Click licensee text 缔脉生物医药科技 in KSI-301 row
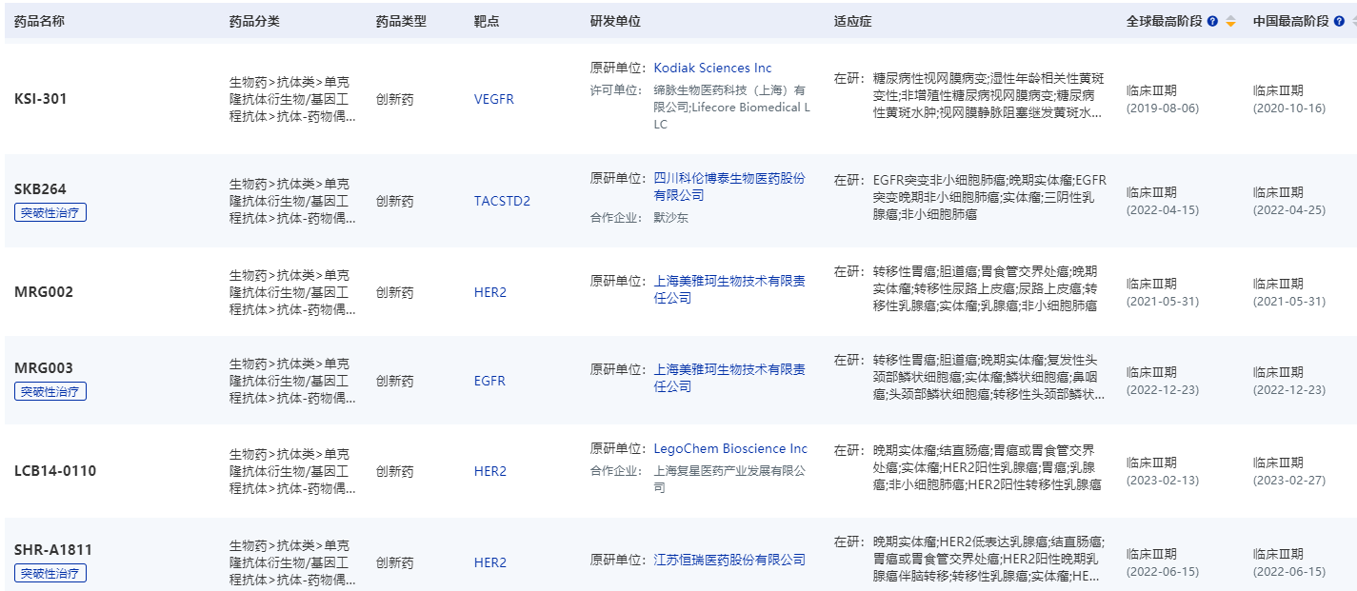 (731, 108)
